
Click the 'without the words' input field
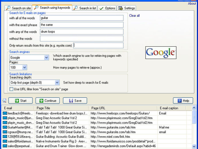pyautogui.click(x=81, y=39)
